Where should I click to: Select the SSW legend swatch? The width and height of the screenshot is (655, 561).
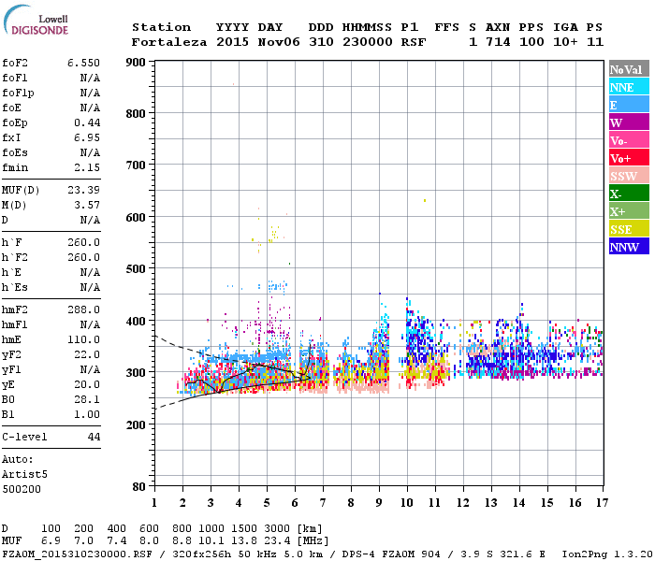(629, 176)
